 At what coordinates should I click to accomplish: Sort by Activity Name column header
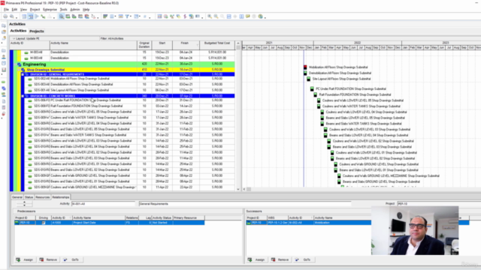coord(93,45)
